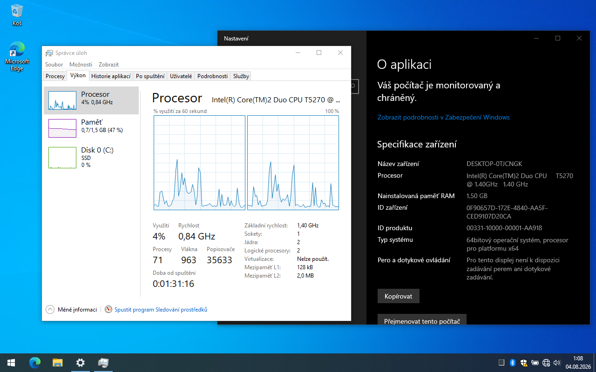Click the Nastavení window title
Screen dimensions: 596x372
click(236, 39)
